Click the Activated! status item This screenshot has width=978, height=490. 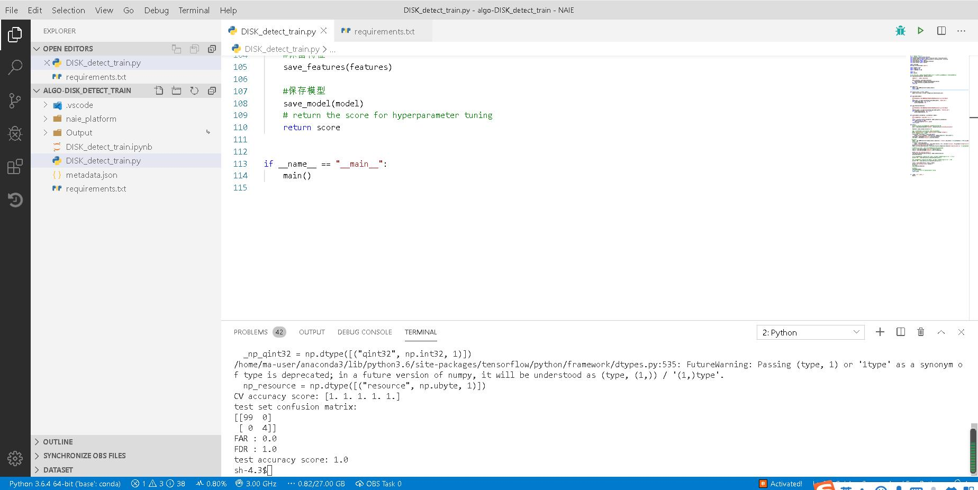tap(781, 484)
